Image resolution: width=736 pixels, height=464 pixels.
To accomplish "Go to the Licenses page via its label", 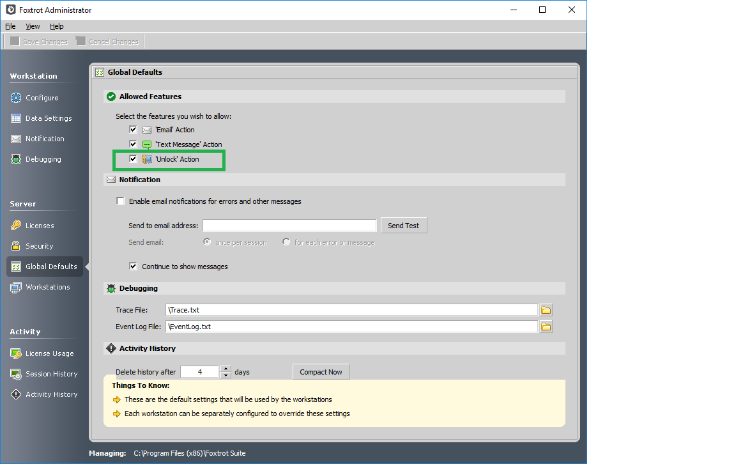I will pyautogui.click(x=40, y=226).
